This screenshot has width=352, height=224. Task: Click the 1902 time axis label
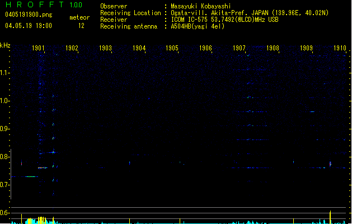click(72, 48)
